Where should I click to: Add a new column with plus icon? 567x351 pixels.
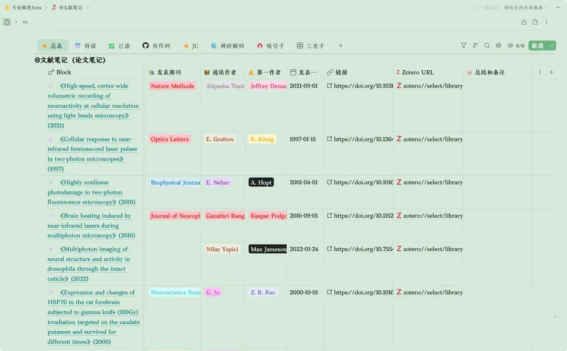click(x=551, y=72)
